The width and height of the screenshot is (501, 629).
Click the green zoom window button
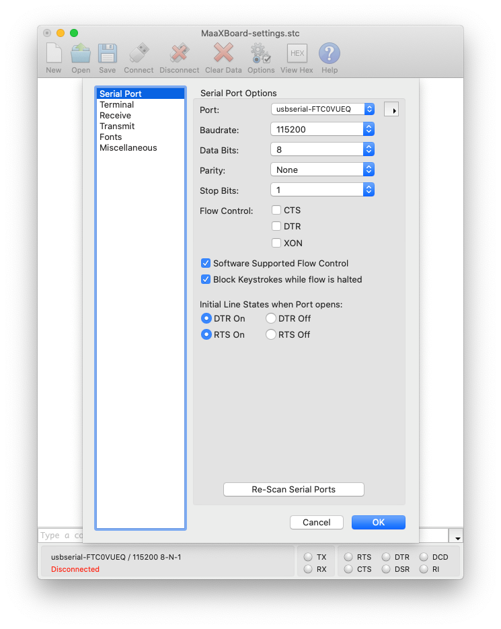[74, 33]
